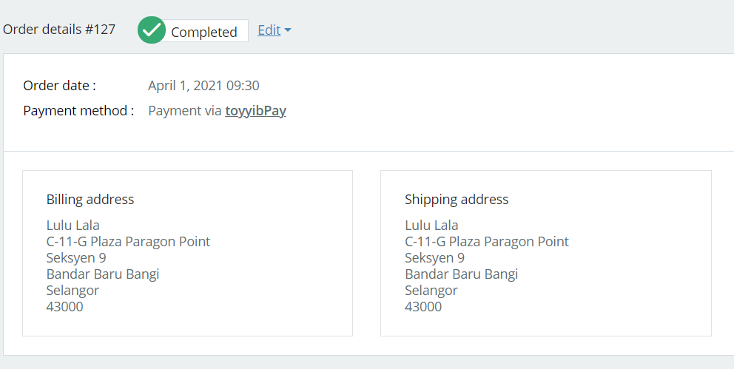Viewport: 734px width, 369px height.
Task: Click the green checkmark status icon
Action: pyautogui.click(x=151, y=30)
